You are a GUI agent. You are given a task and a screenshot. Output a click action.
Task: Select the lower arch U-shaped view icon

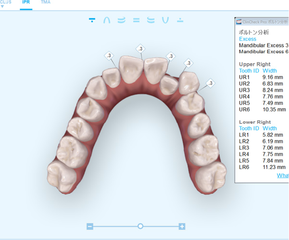pos(165,20)
